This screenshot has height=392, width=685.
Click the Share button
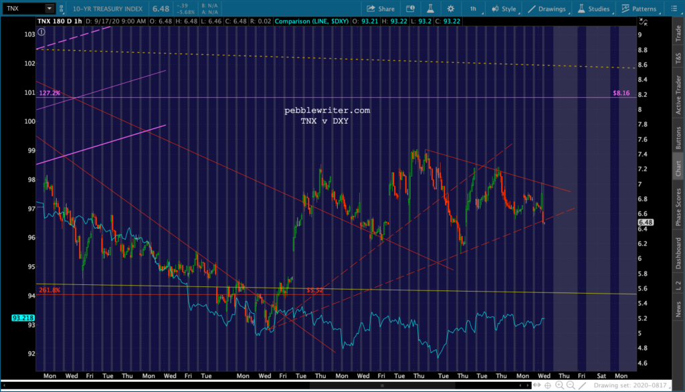(x=381, y=9)
